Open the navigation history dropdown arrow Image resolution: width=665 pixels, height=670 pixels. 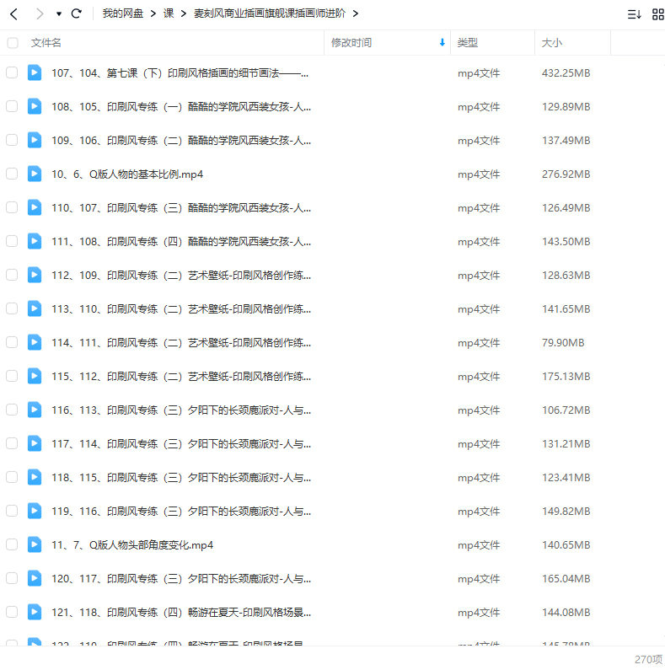pos(58,14)
